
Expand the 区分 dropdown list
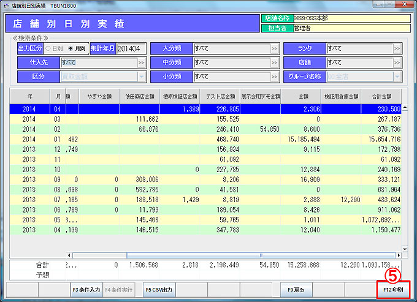pyautogui.click(x=142, y=77)
